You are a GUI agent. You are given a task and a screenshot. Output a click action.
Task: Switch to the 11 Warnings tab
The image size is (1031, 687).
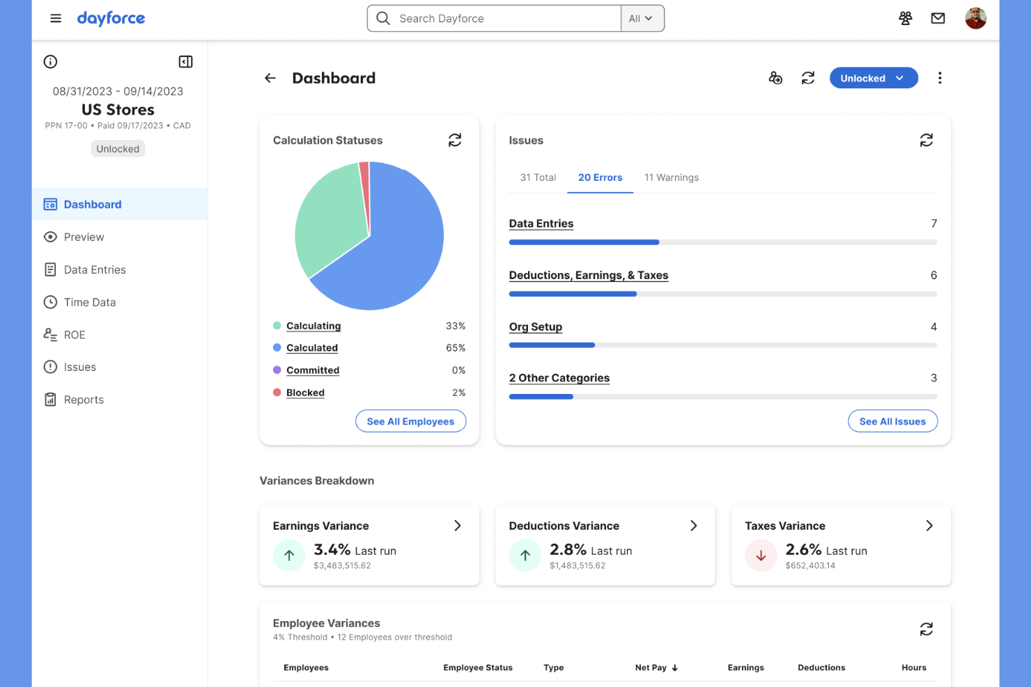pos(672,177)
